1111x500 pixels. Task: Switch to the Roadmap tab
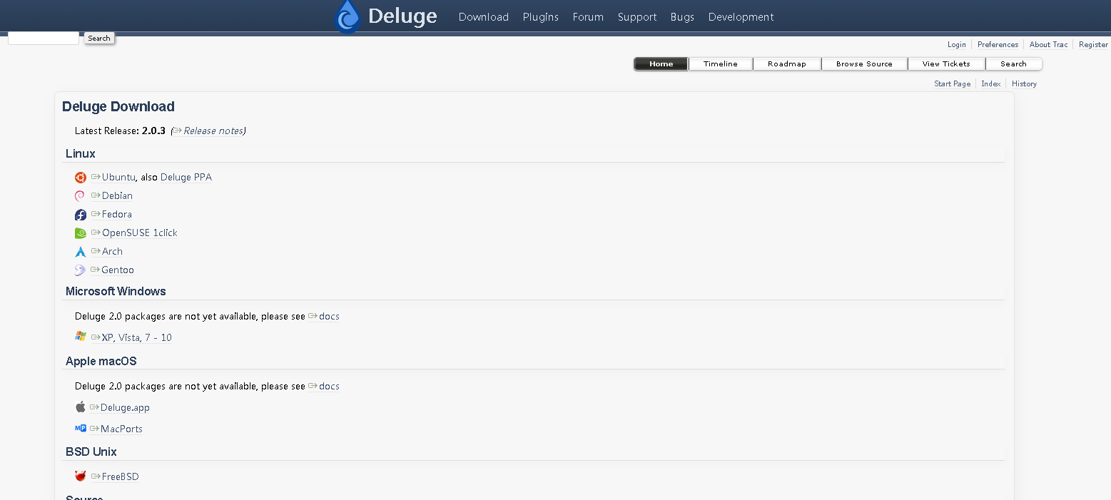coord(787,64)
